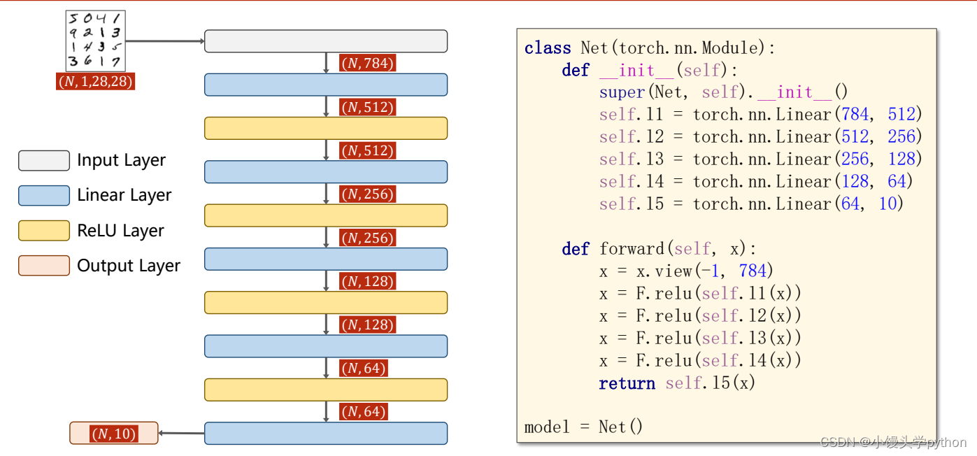Select the (N,1,28,28) shape label
The width and height of the screenshot is (977, 456).
coord(95,82)
